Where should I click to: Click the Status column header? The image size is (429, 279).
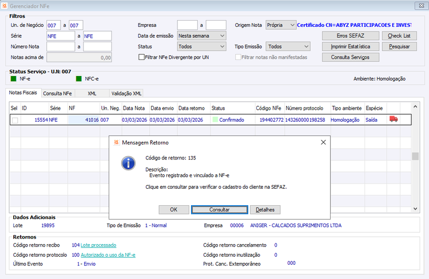[233, 108]
